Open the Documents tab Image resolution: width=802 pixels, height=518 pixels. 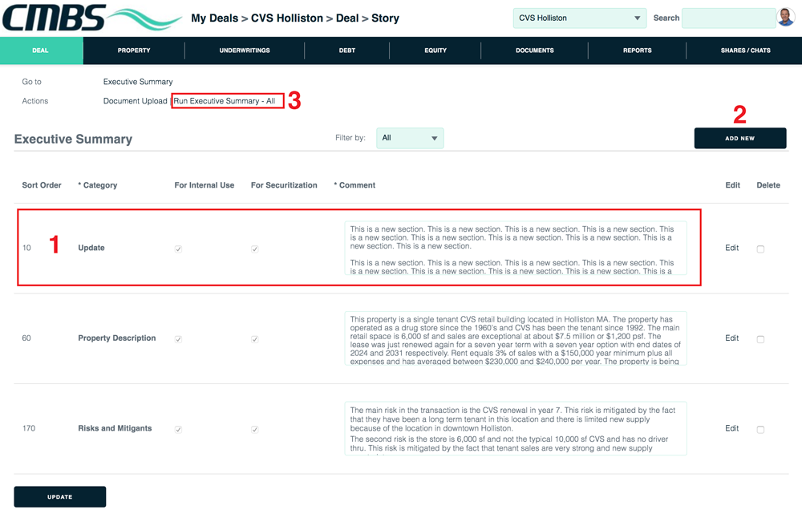coord(534,50)
